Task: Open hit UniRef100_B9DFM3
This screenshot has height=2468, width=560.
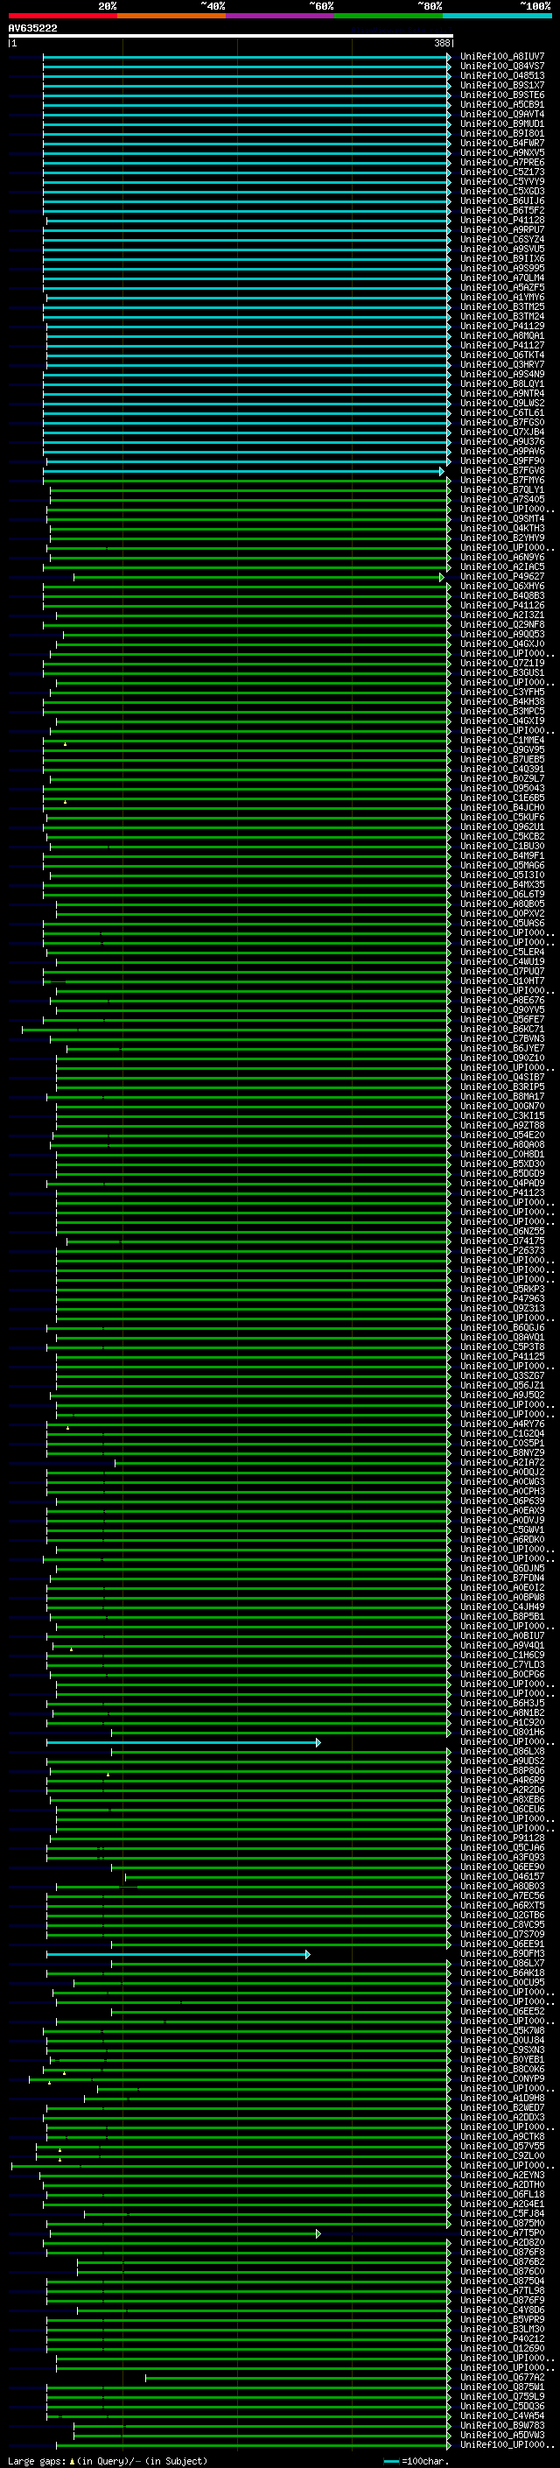Action: coord(501,1952)
